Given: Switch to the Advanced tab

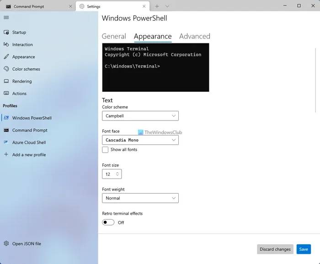Looking at the screenshot, I should click(195, 36).
